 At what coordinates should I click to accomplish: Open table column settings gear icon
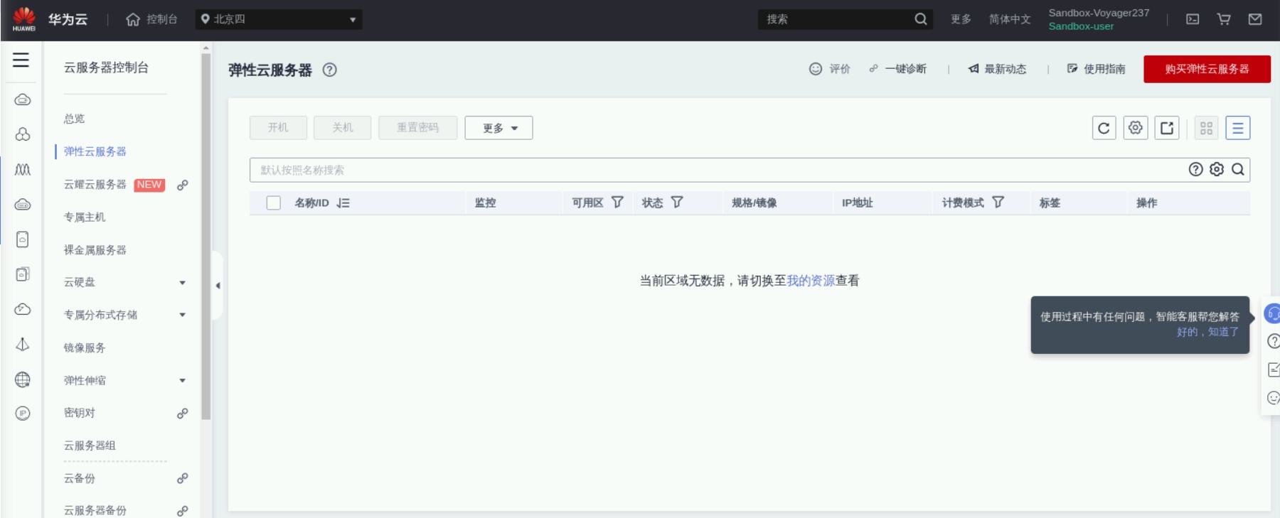1136,128
